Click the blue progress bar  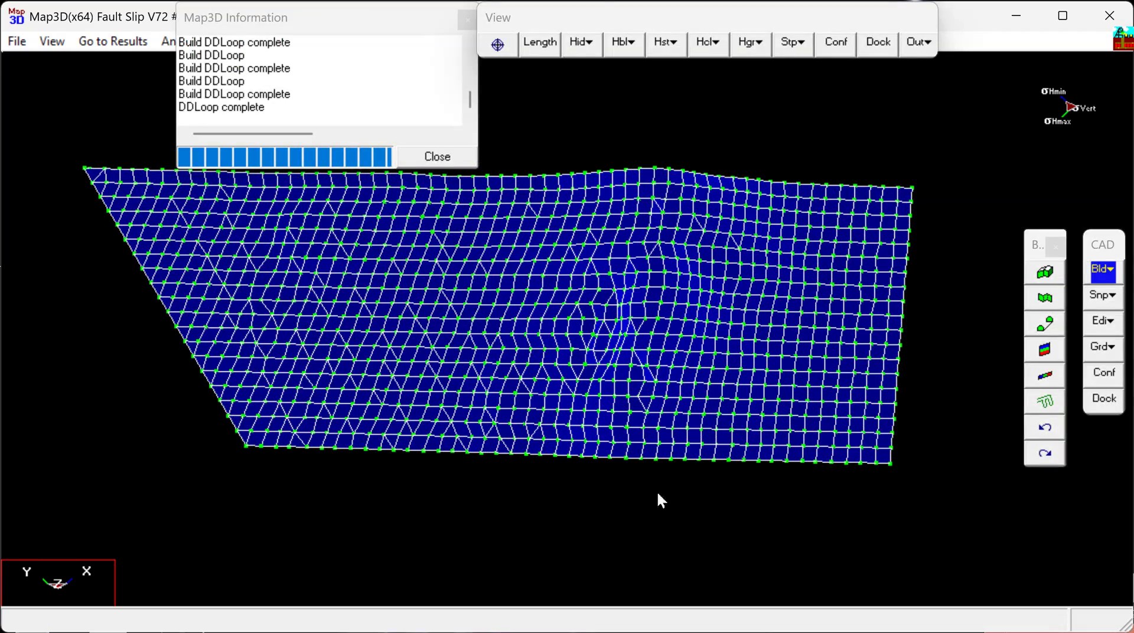click(284, 157)
